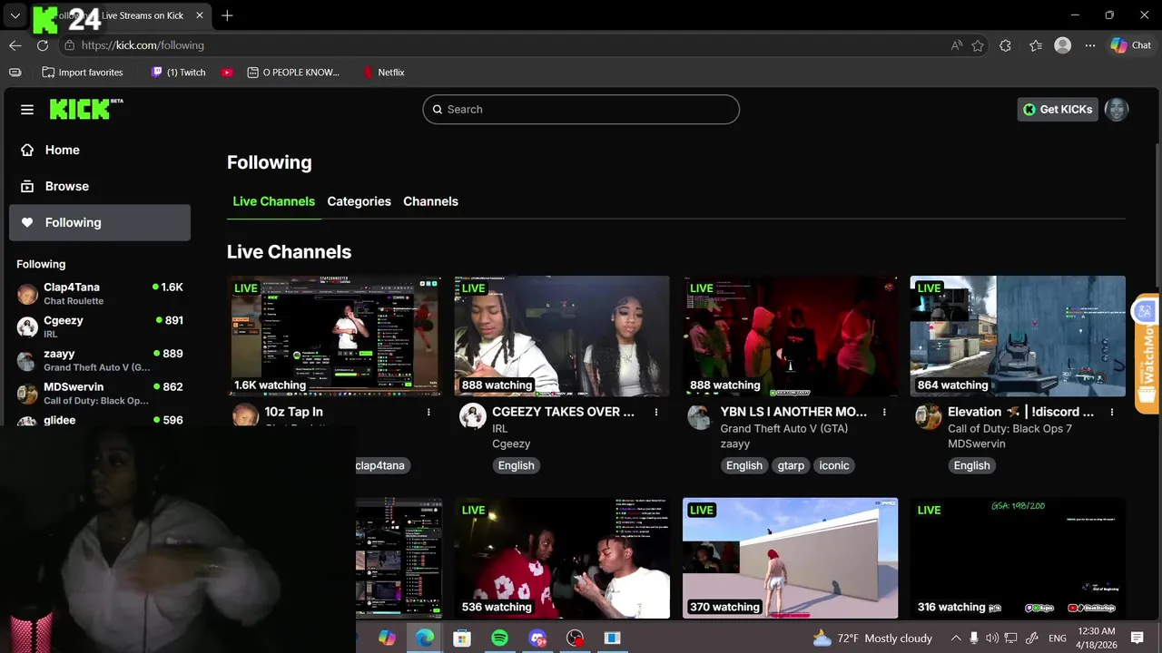Go to Home in the sidebar
1162x653 pixels.
[x=100, y=150]
